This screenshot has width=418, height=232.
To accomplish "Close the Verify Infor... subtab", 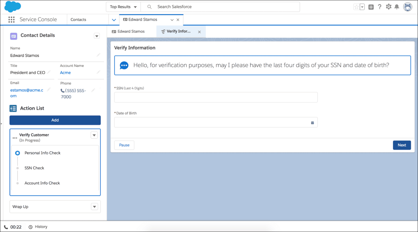I will pos(199,32).
